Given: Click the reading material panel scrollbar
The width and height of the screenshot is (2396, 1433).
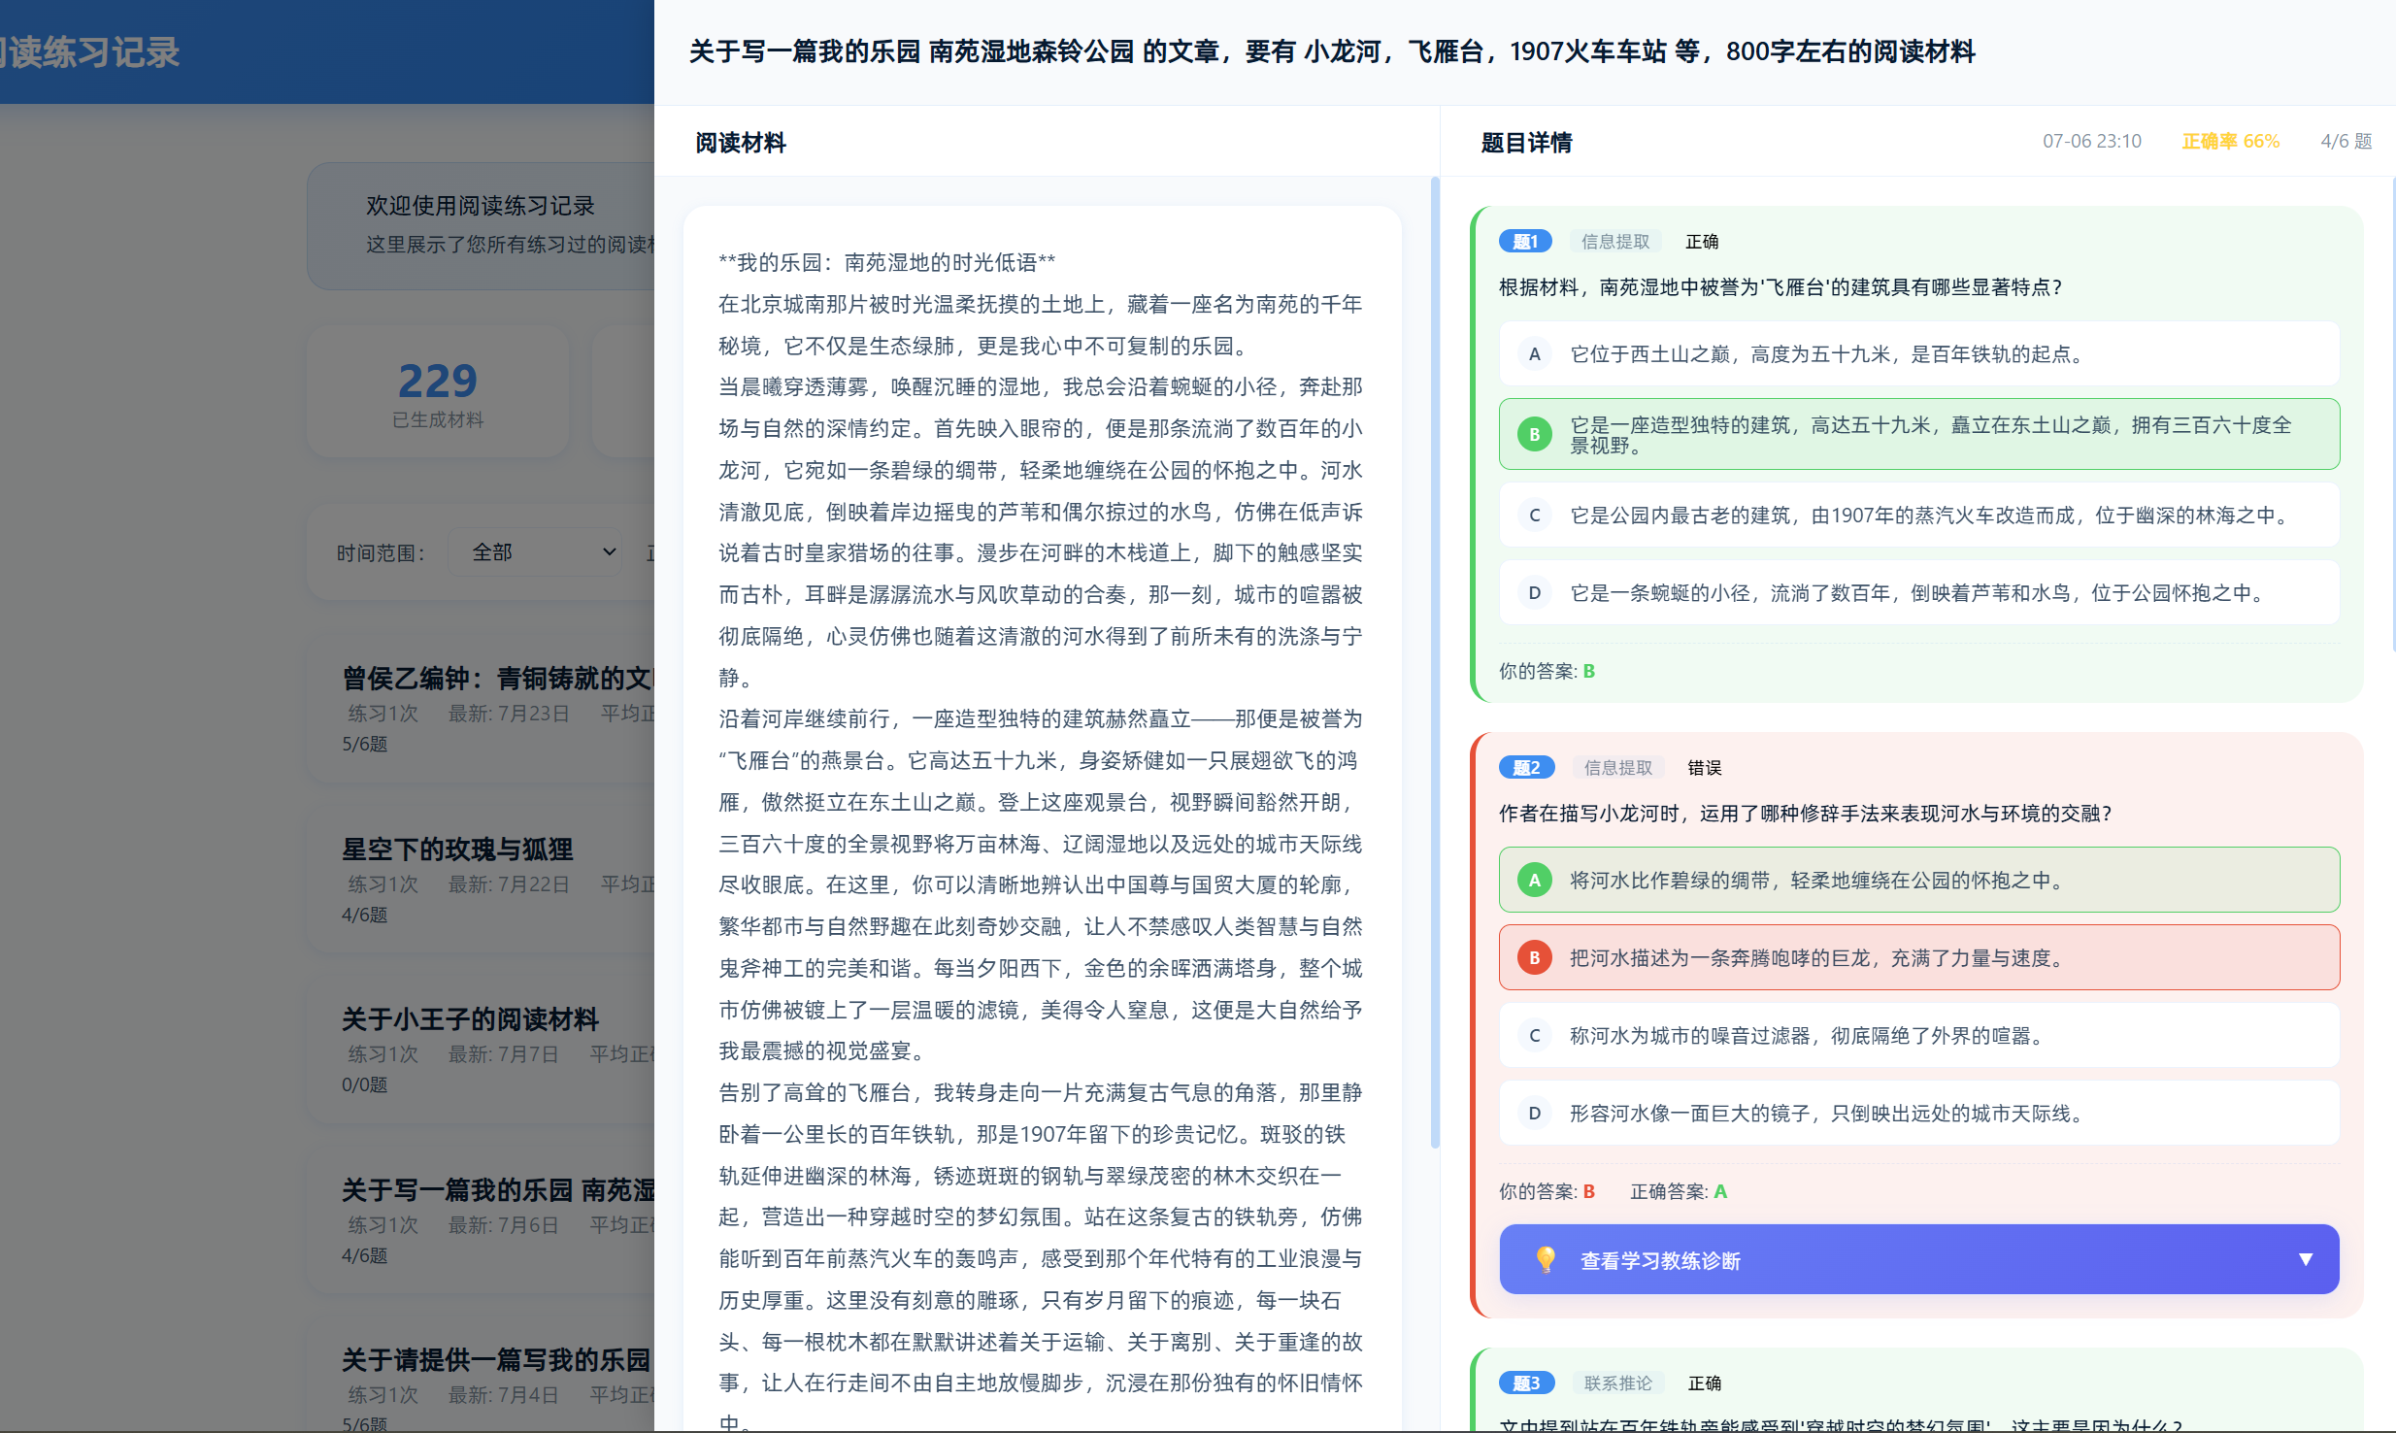Looking at the screenshot, I should [1435, 663].
